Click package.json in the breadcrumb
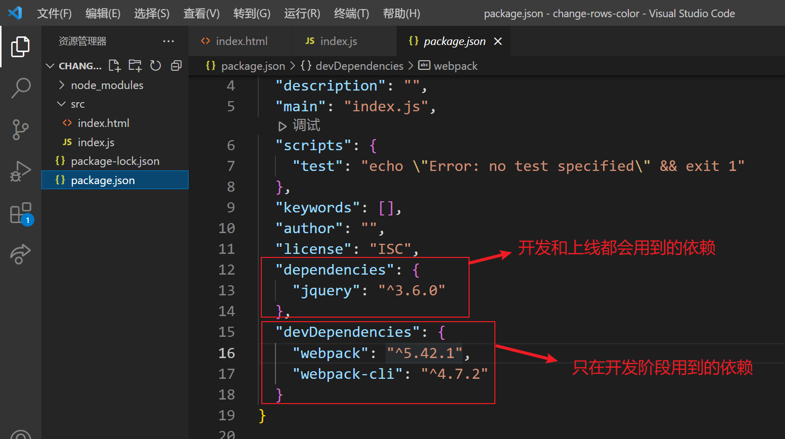 pyautogui.click(x=253, y=66)
